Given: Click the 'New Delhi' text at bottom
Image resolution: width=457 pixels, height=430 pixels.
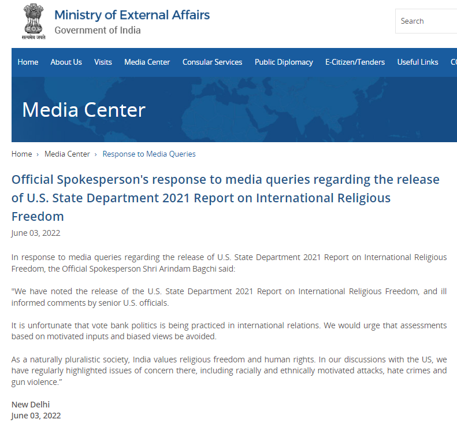Looking at the screenshot, I should (31, 405).
